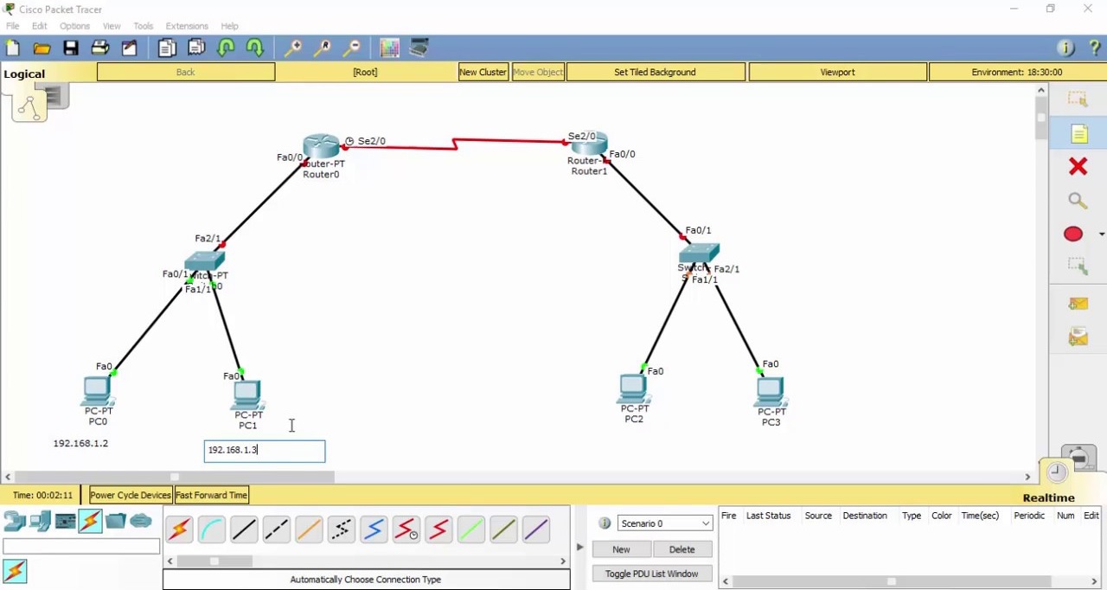The height and width of the screenshot is (590, 1107).
Task: Select the Inspect magnifier tool
Action: (x=1077, y=201)
